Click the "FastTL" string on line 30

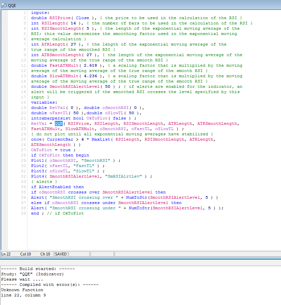[x=84, y=166]
